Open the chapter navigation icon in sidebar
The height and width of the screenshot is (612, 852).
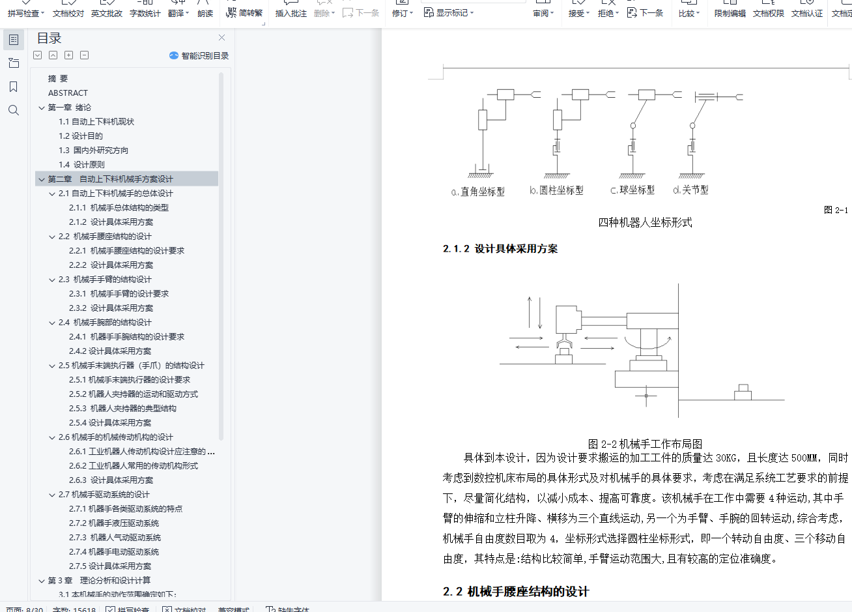tap(14, 63)
